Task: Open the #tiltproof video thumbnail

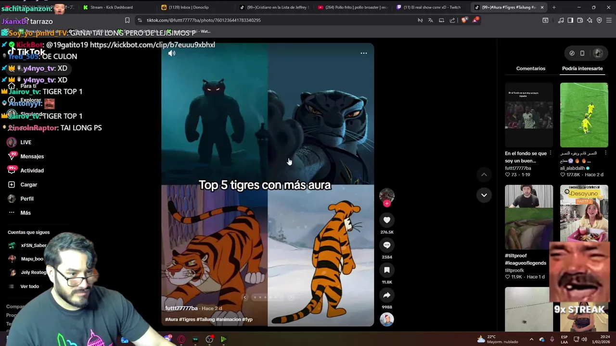Action: 529,217
